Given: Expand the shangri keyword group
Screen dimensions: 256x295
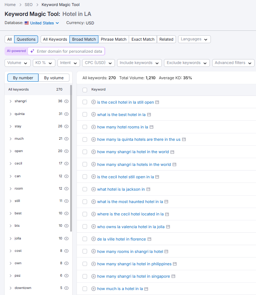Looking at the screenshot, I should tap(11, 101).
